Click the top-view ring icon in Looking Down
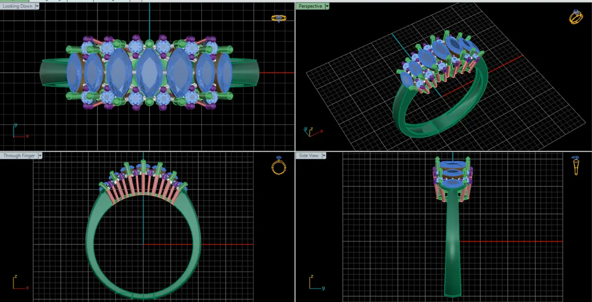Viewport: 592px width, 302px height. pyautogui.click(x=279, y=18)
